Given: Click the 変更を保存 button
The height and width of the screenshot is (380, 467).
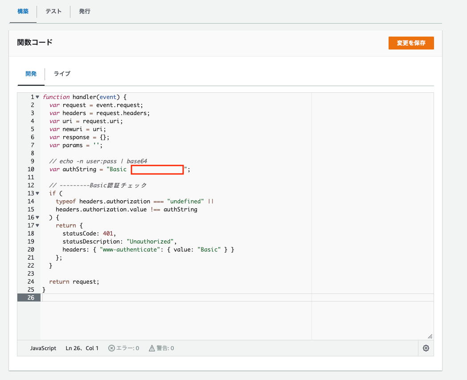Looking at the screenshot, I should [x=411, y=43].
